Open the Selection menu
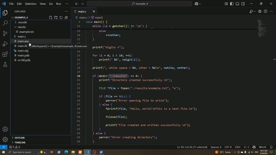This screenshot has height=155, width=276. coord(31,4)
